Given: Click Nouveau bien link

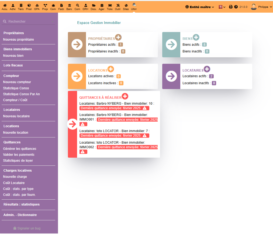Looking at the screenshot, I should (x=13, y=56).
